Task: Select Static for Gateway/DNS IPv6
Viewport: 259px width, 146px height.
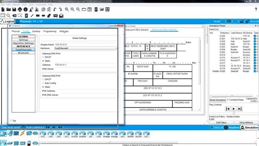Action: [43, 87]
